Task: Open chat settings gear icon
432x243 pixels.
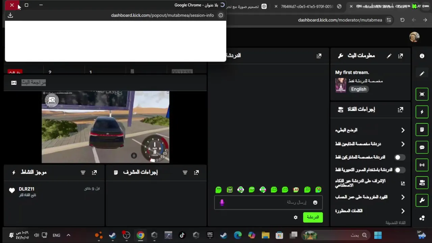Action: tap(296, 217)
